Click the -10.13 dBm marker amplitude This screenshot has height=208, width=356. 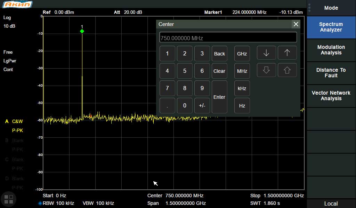point(291,12)
